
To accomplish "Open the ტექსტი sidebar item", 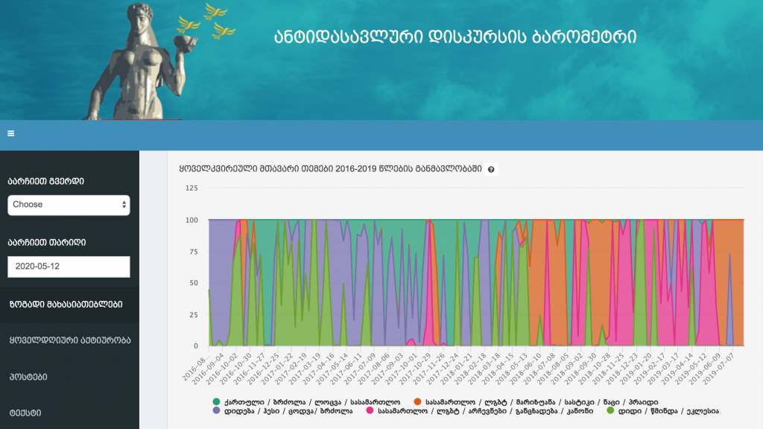I will (25, 412).
